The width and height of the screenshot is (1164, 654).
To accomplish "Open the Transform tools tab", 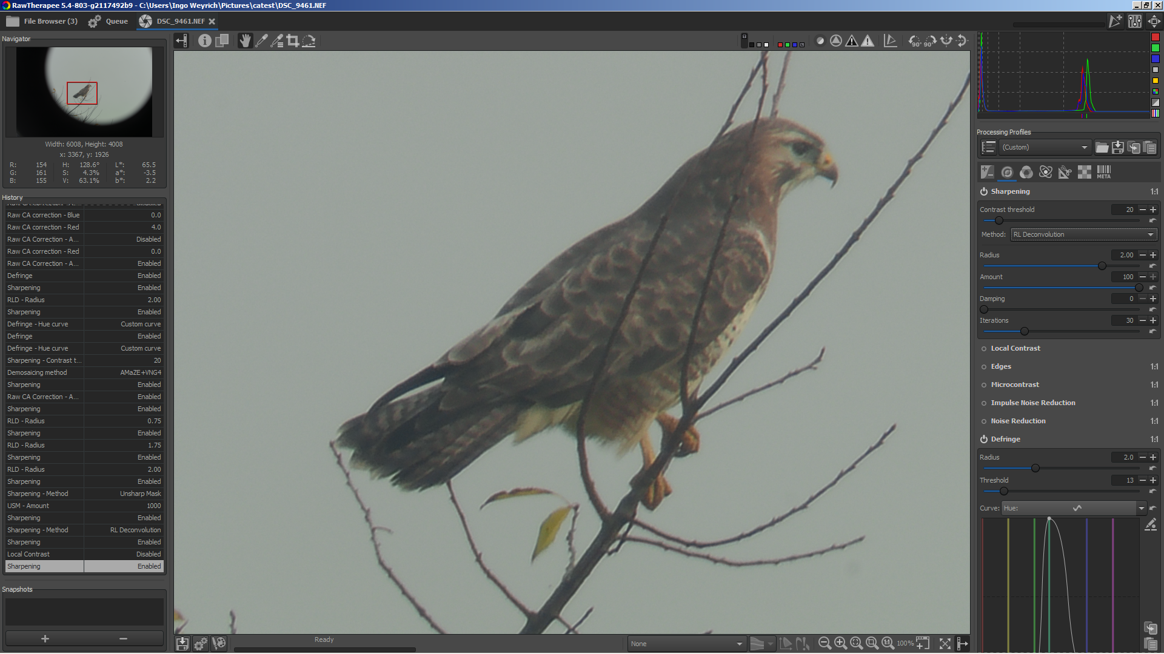I will tap(1065, 172).
